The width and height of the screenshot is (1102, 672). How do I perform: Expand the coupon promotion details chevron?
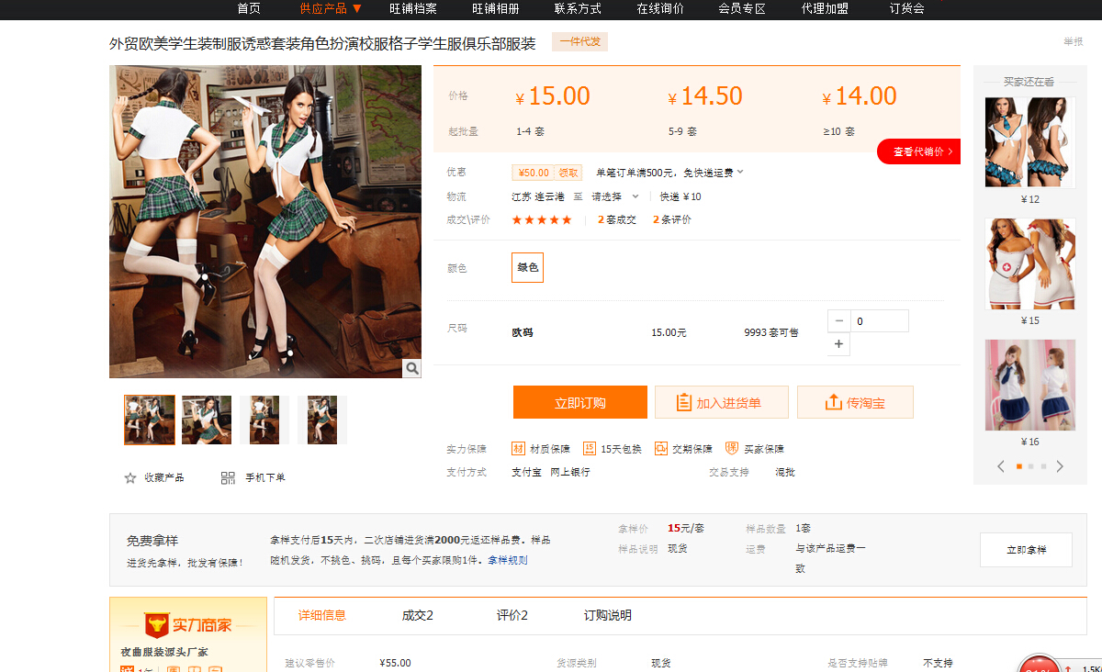(x=740, y=172)
